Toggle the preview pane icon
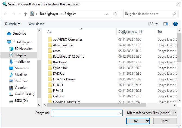This screenshot has width=182, height=128. (165, 24)
